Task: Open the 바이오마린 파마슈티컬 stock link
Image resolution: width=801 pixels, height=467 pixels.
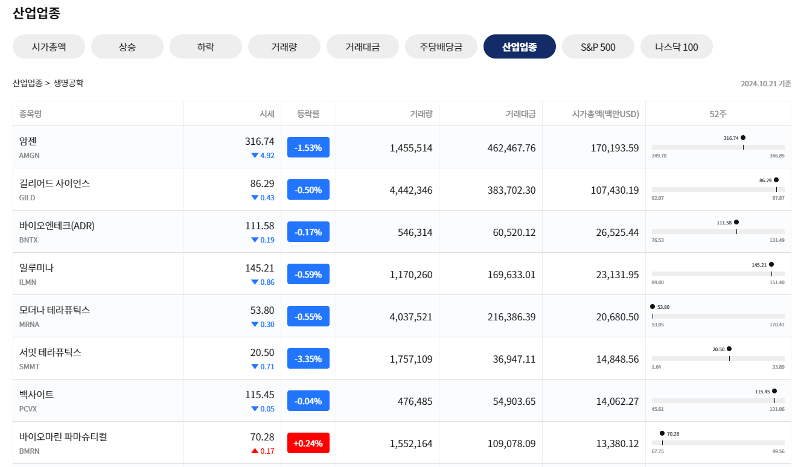Action: coord(63,437)
